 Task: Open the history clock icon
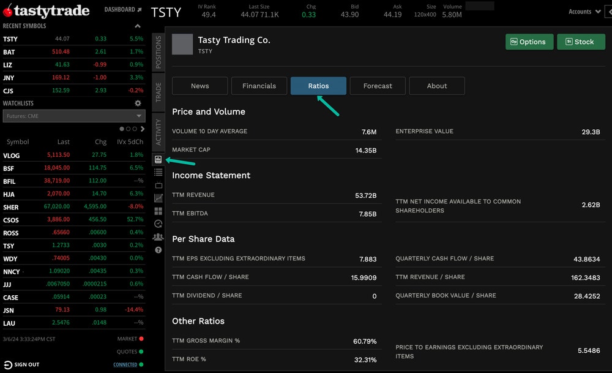click(x=158, y=224)
